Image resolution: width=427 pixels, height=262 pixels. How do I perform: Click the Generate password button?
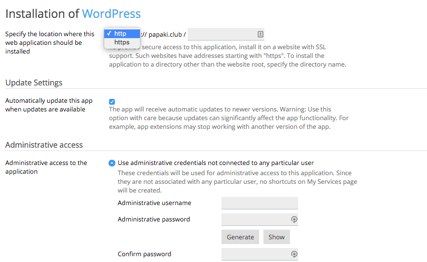(240, 237)
